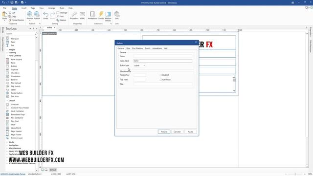
Task: Select Carousel in the Toolbox Layout section
Action: [15, 105]
